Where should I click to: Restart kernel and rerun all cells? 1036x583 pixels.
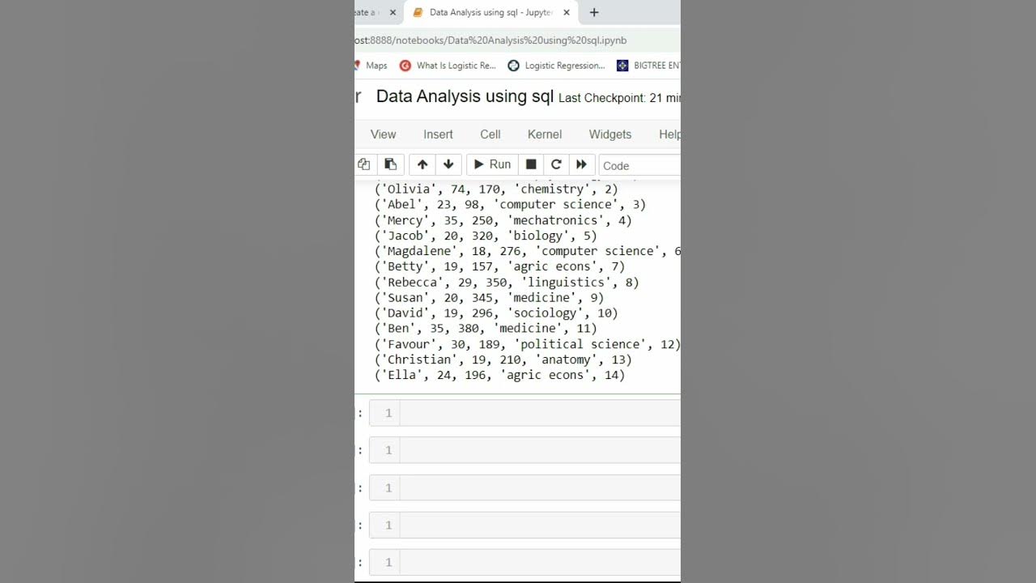[581, 164]
